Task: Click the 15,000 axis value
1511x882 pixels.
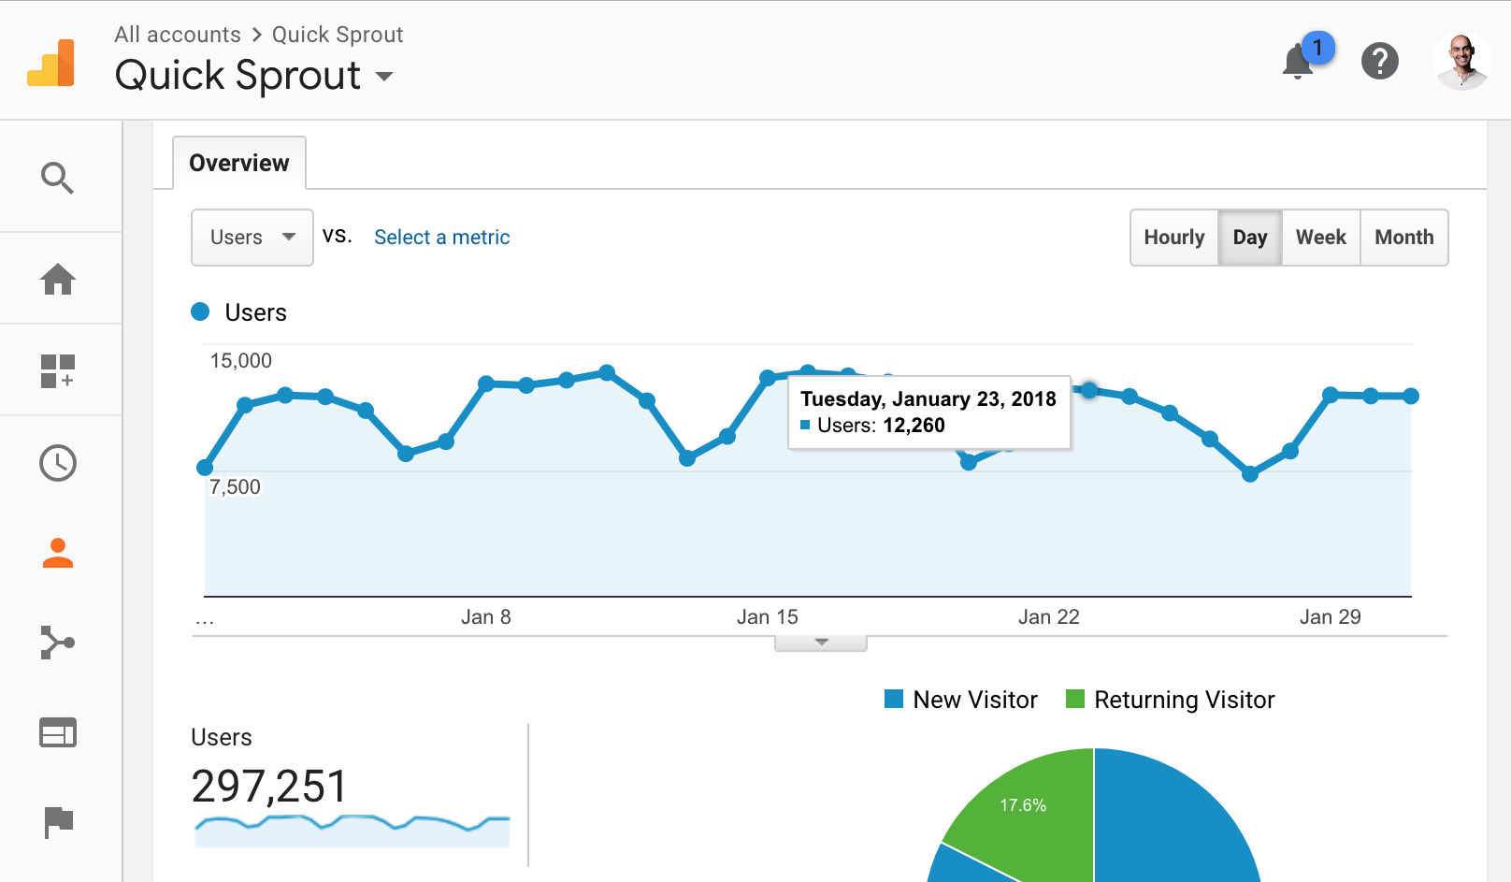Action: (241, 361)
